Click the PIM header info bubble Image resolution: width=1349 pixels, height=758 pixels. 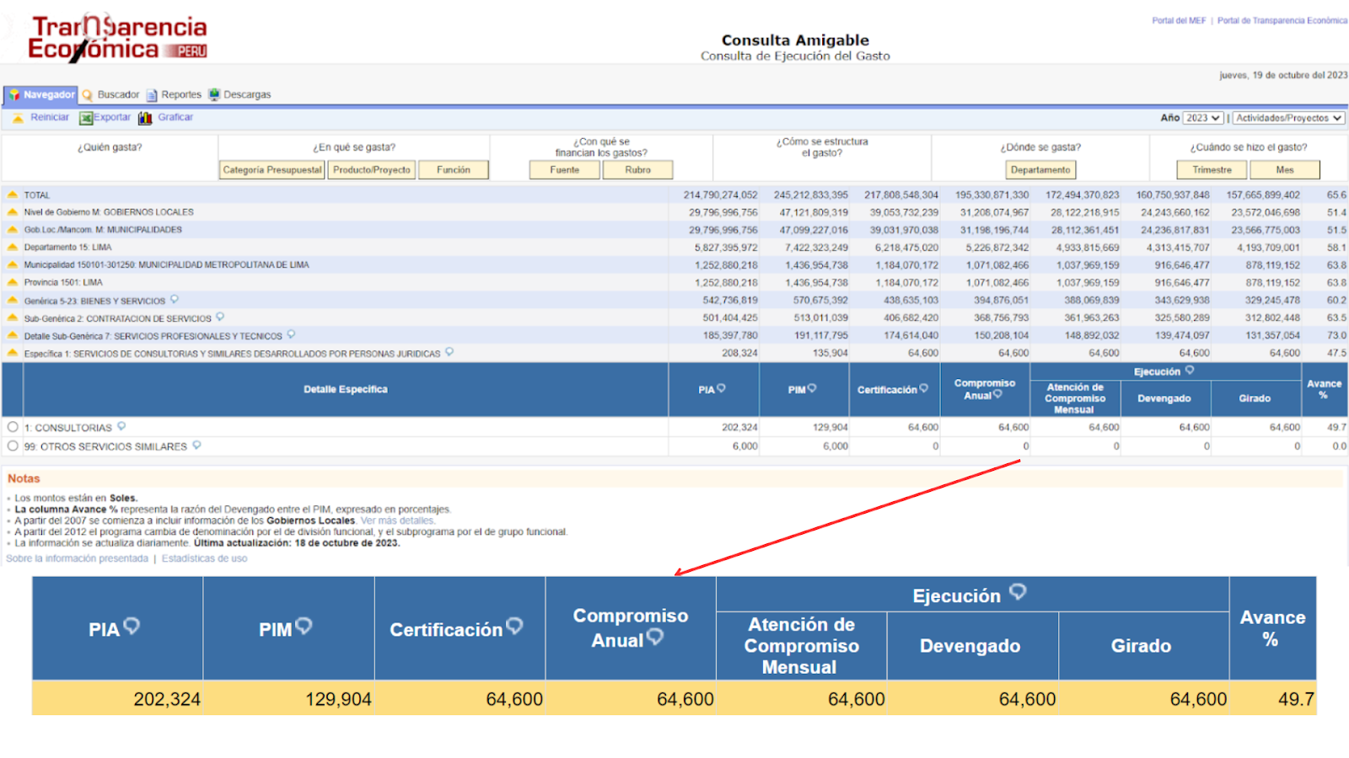tap(812, 388)
